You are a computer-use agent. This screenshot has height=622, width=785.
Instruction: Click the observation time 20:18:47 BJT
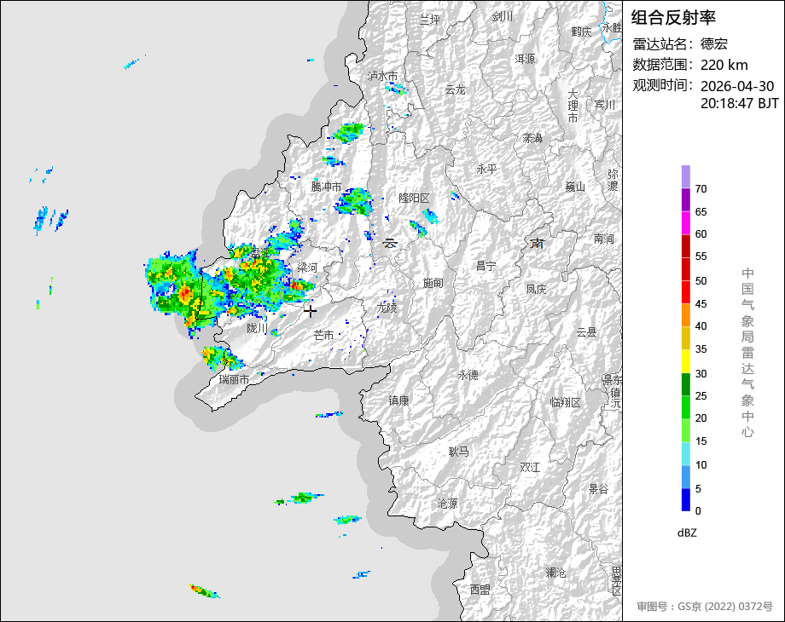point(740,103)
